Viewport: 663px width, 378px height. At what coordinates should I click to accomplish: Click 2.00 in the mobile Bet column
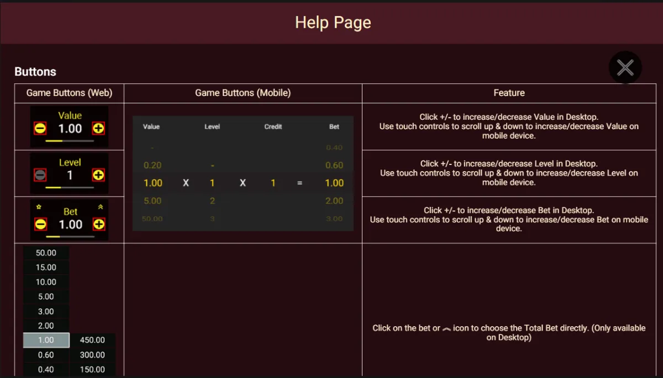point(334,201)
